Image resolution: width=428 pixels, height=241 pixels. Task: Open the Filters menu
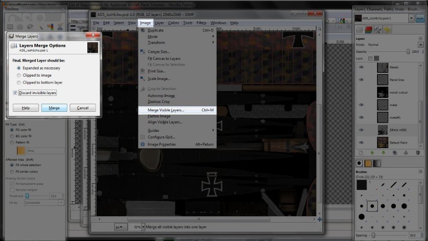[x=201, y=23]
